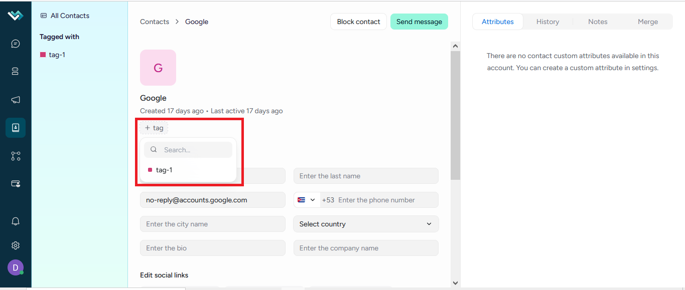Image resolution: width=685 pixels, height=290 pixels.
Task: Click the Google contact avatar
Action: [x=158, y=68]
